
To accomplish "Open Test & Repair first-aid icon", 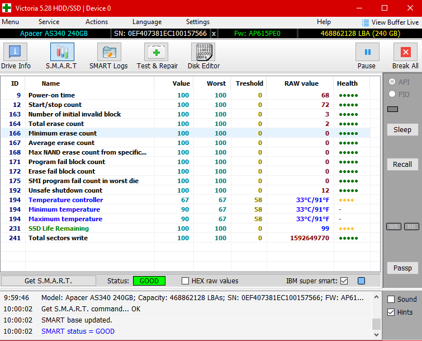I will coord(156,52).
